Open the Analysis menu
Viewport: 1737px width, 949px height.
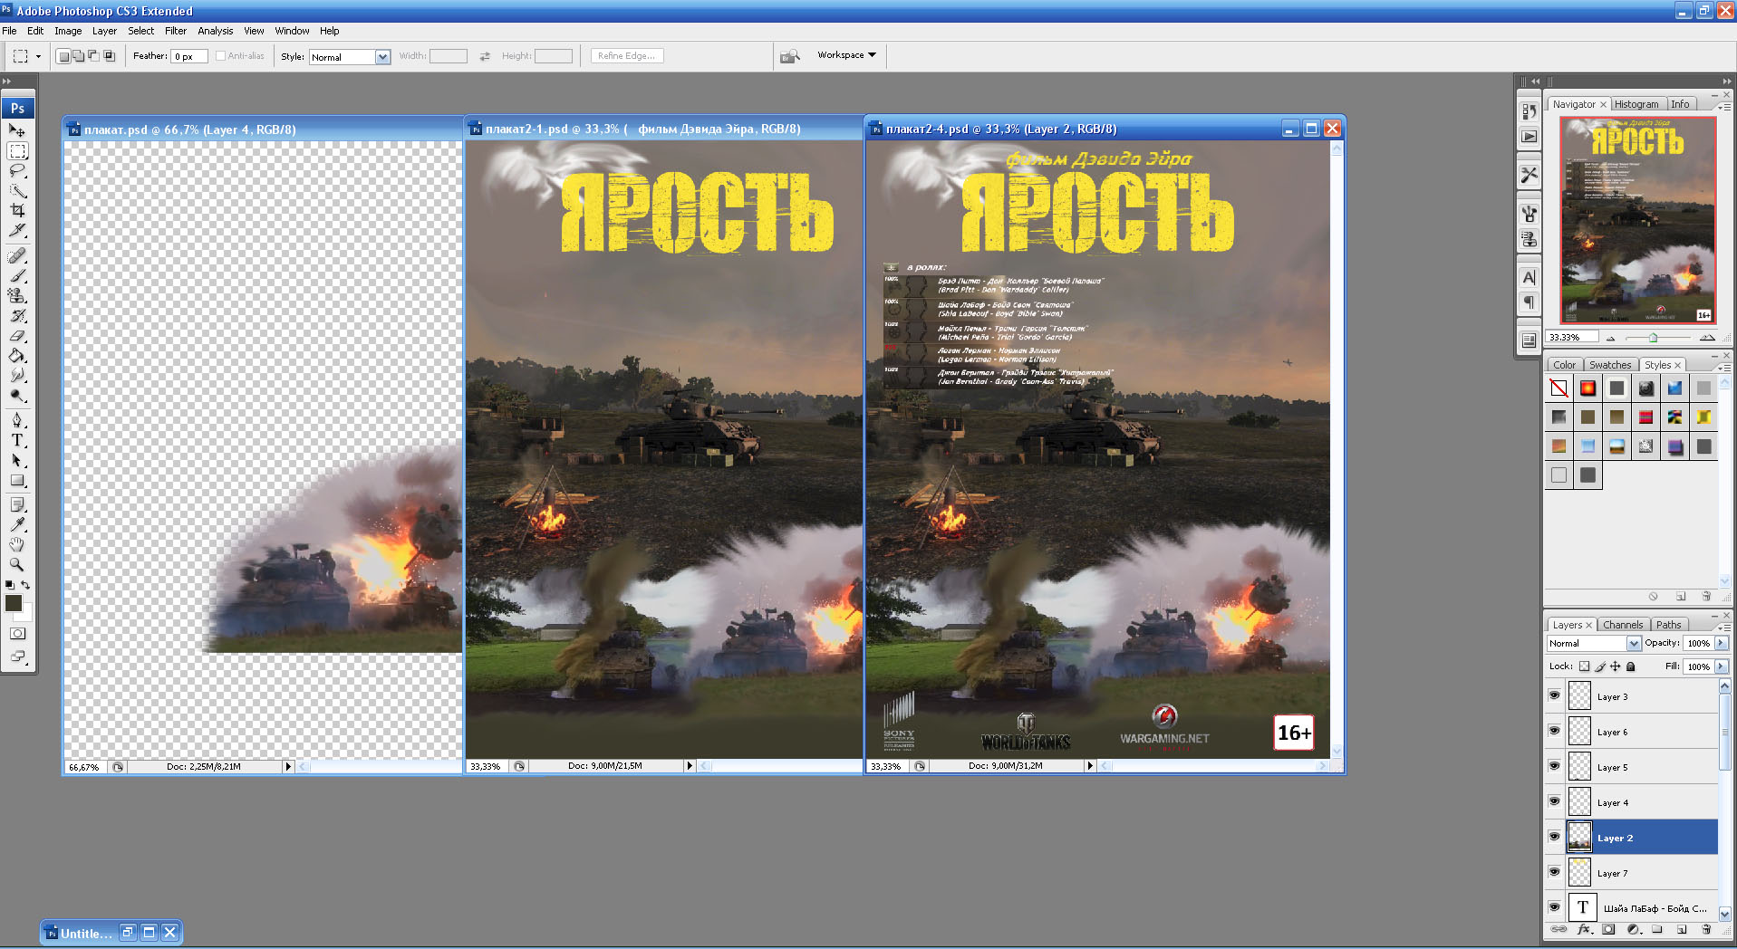coord(216,31)
